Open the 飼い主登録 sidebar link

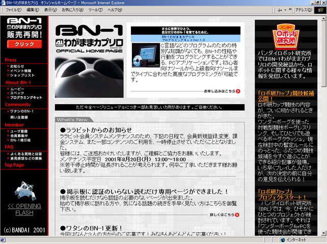(19, 117)
